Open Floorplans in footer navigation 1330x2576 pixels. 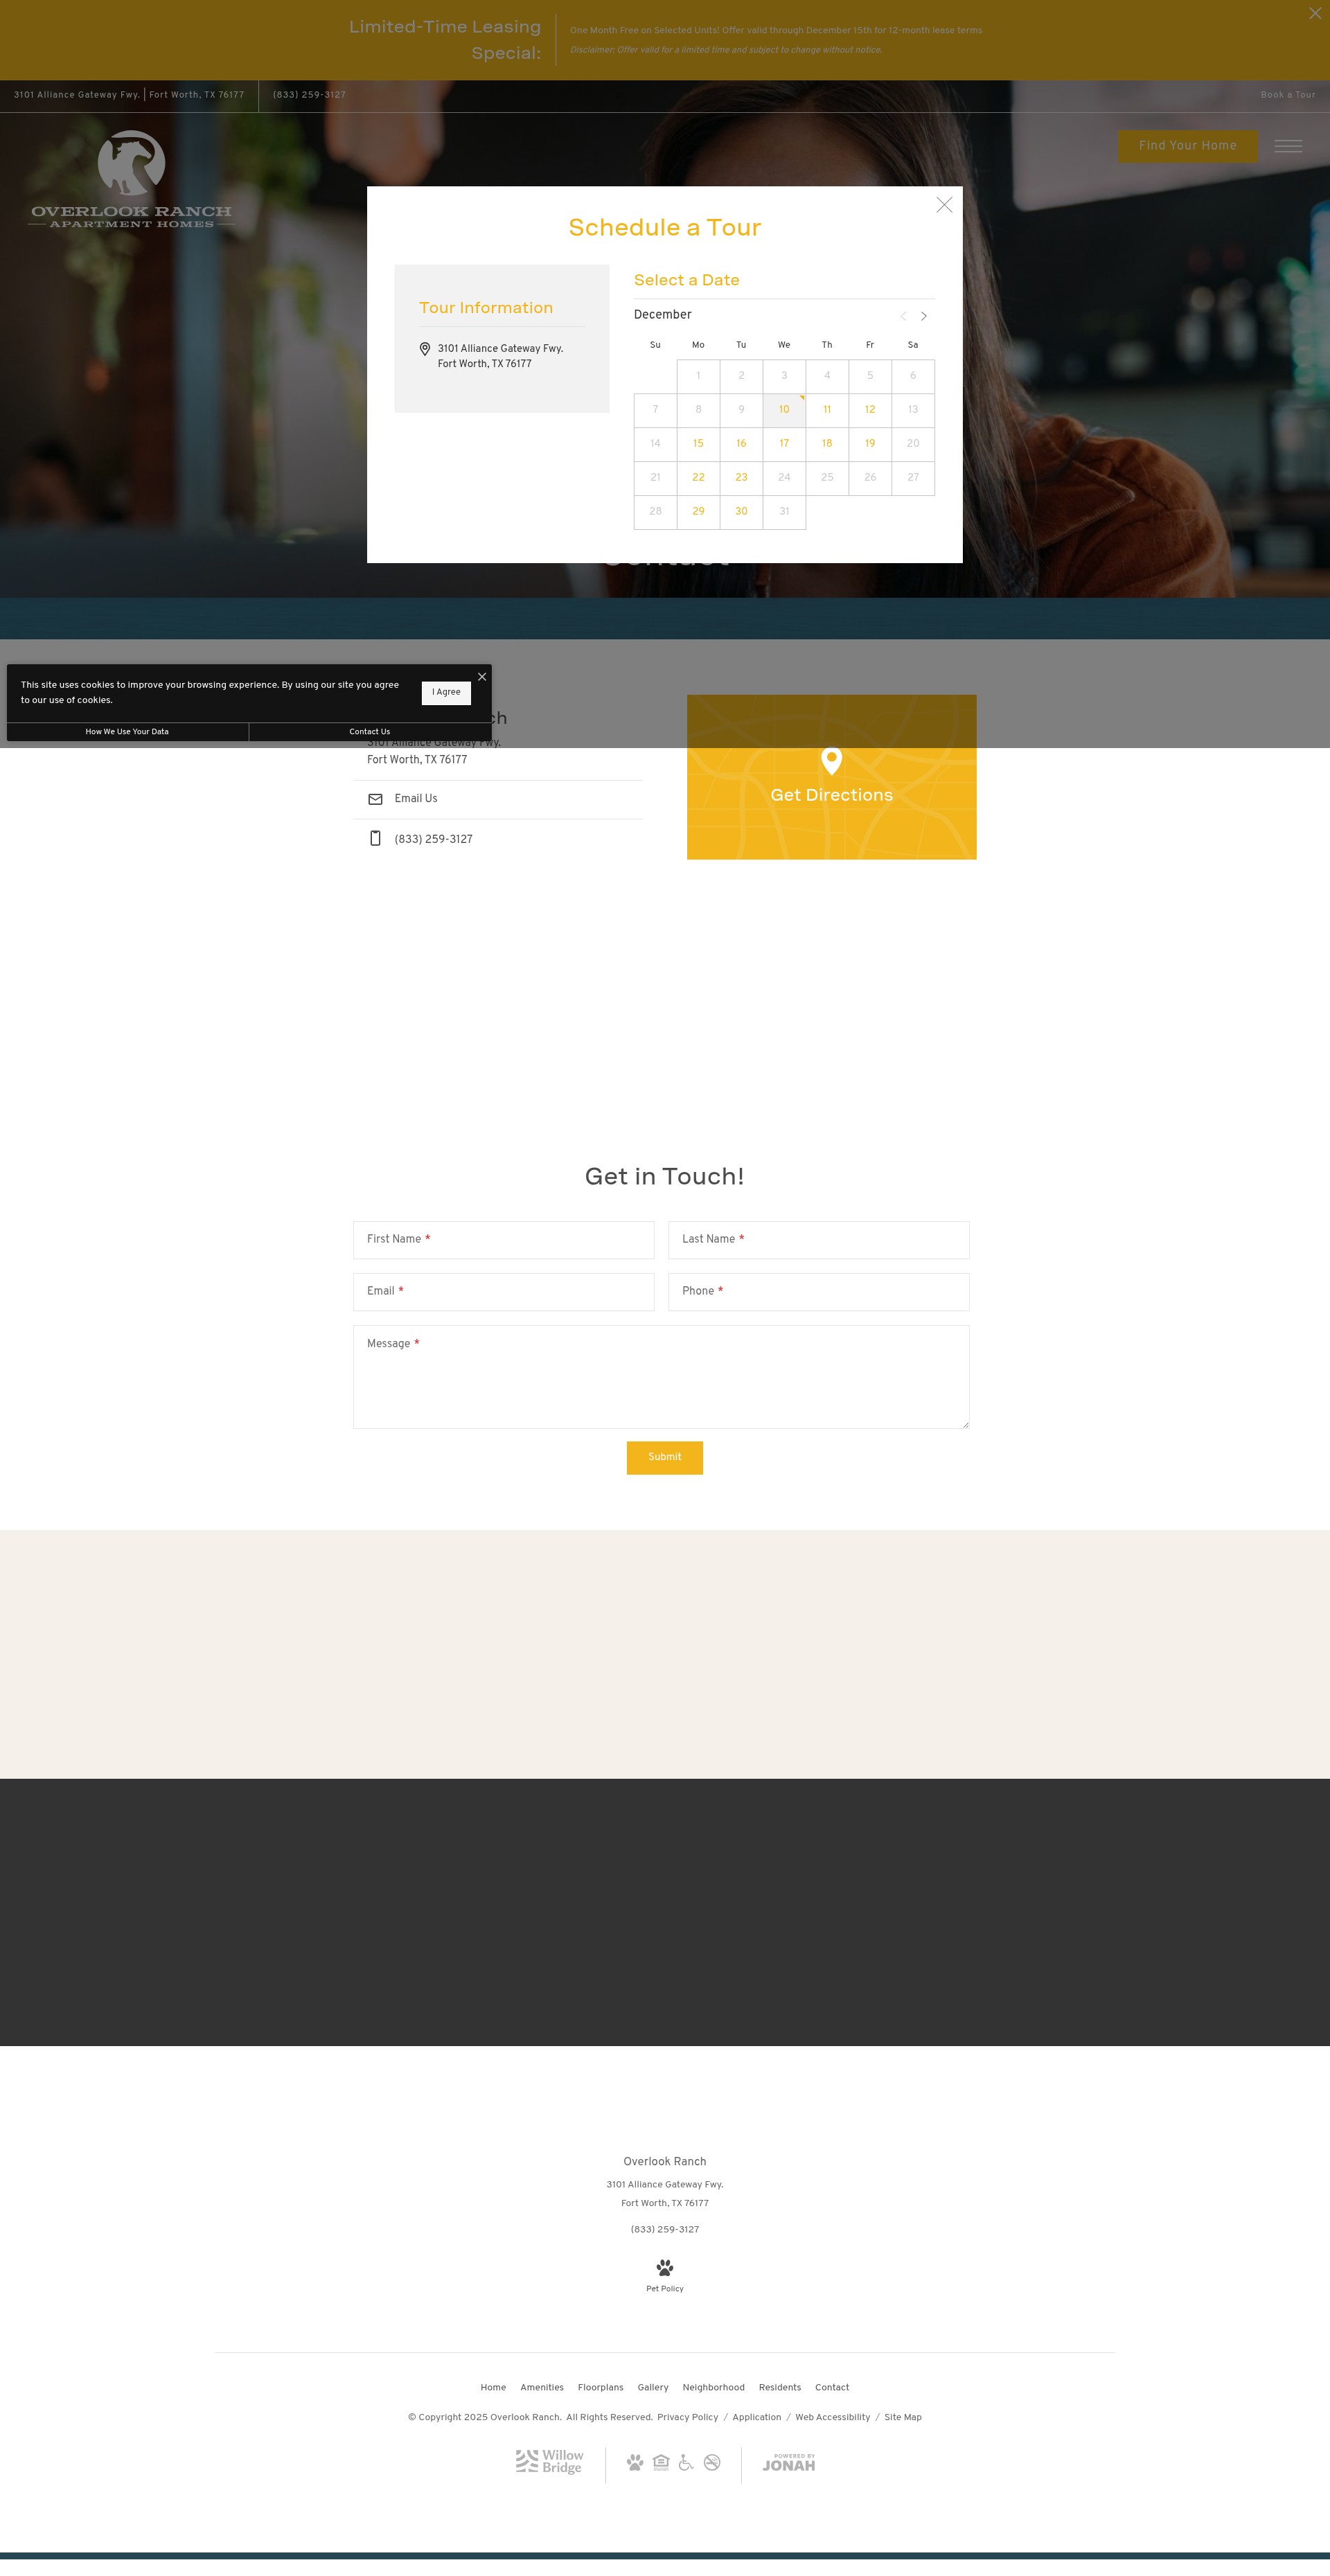[x=600, y=2387]
